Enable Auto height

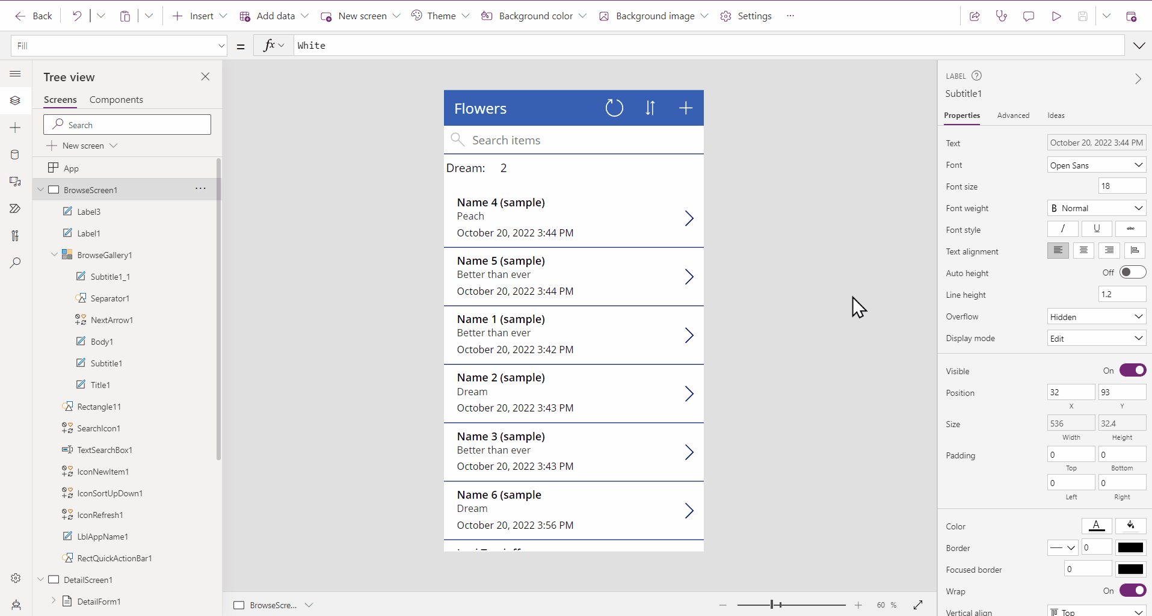1133,272
